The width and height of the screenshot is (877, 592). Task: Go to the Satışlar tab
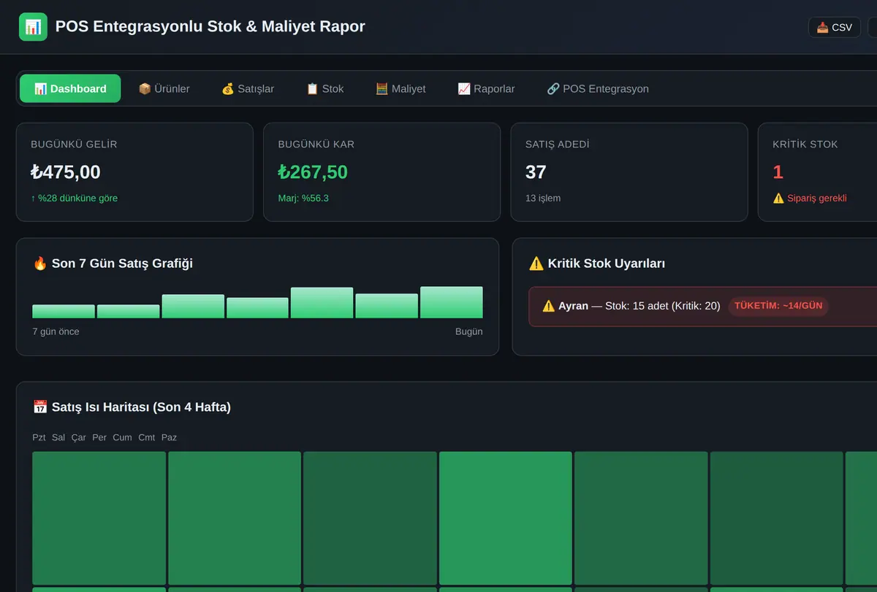248,88
